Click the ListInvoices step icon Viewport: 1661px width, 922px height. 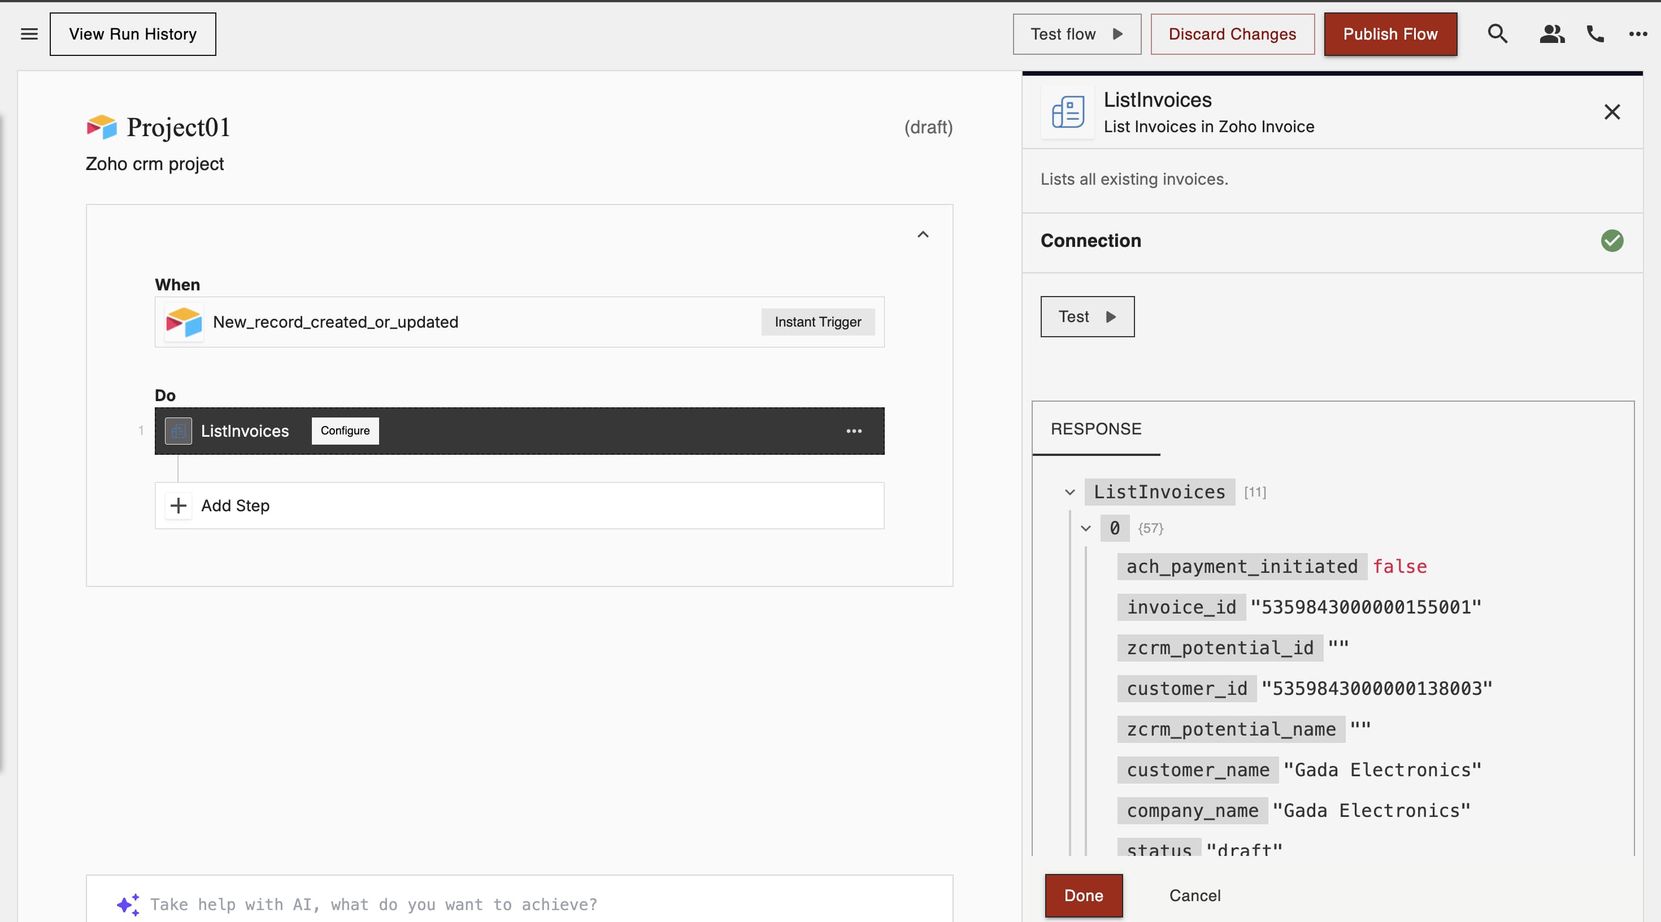pyautogui.click(x=178, y=430)
